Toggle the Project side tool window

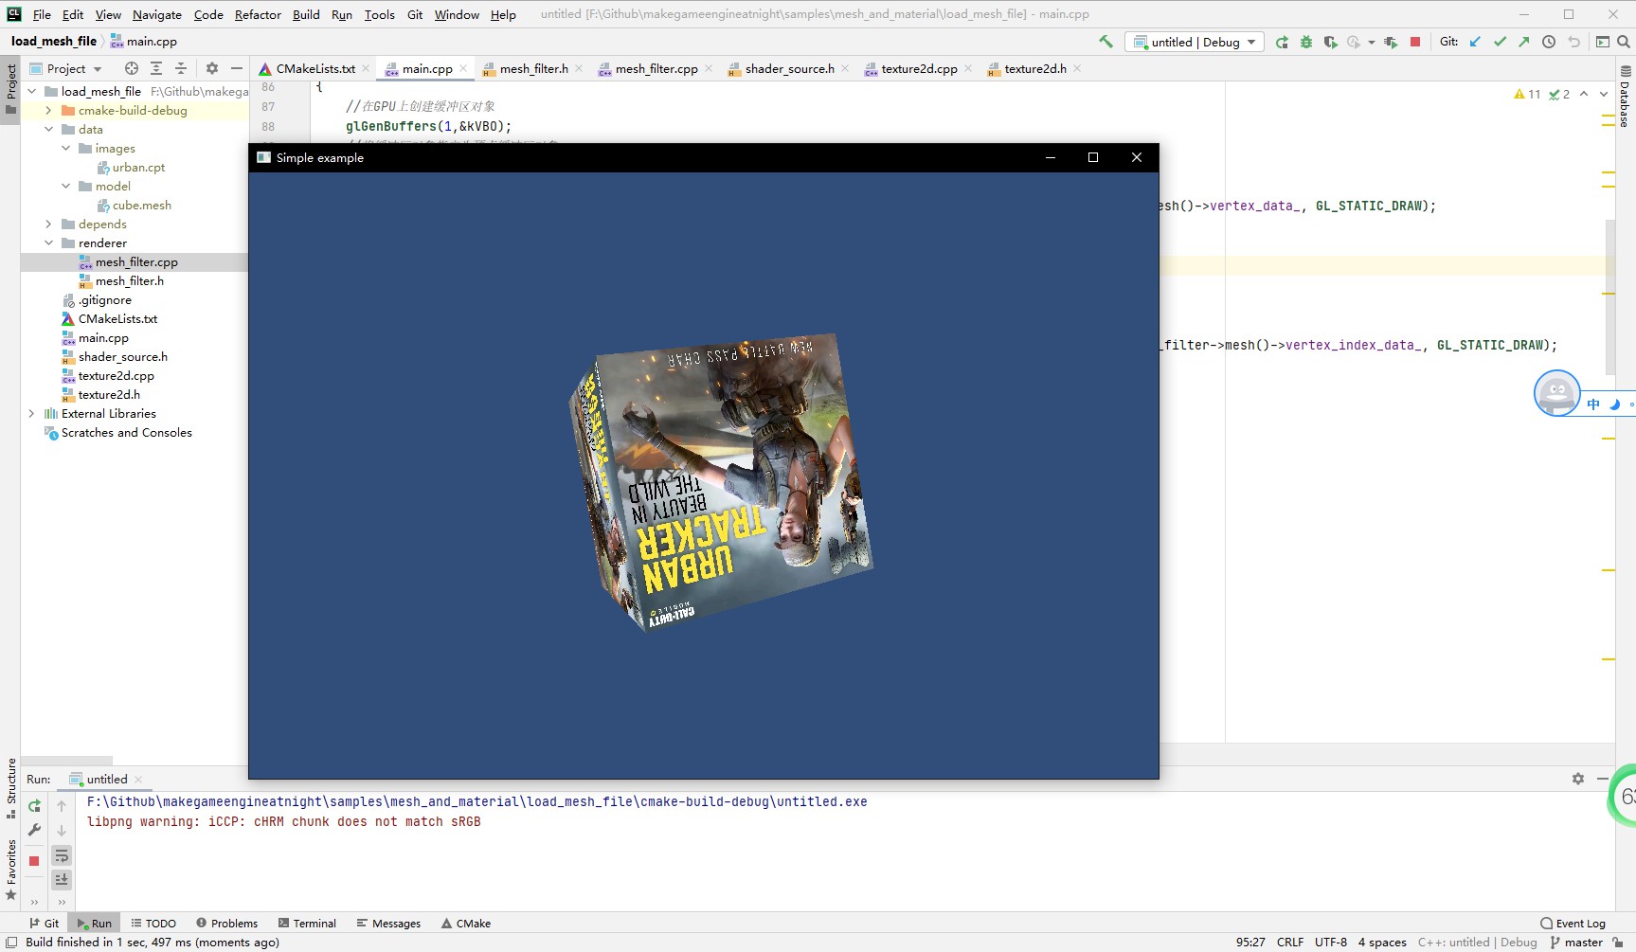pos(10,89)
